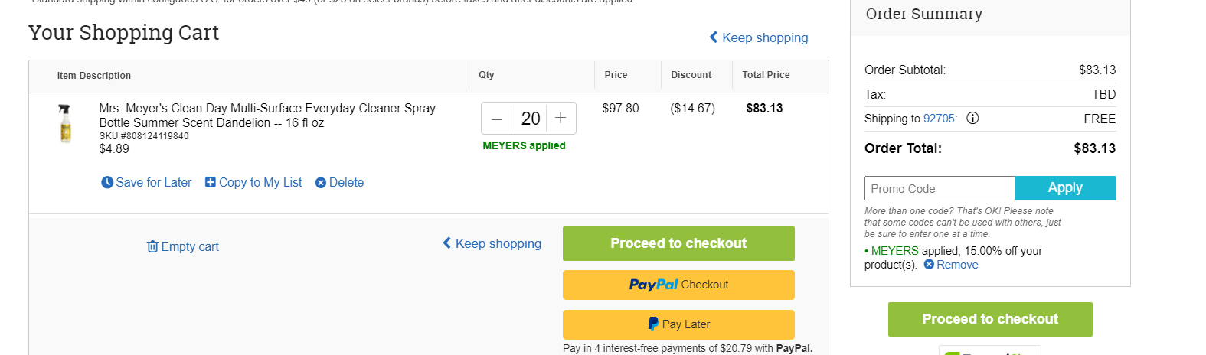
Task: Click the remove-promo X icon
Action: point(929,265)
